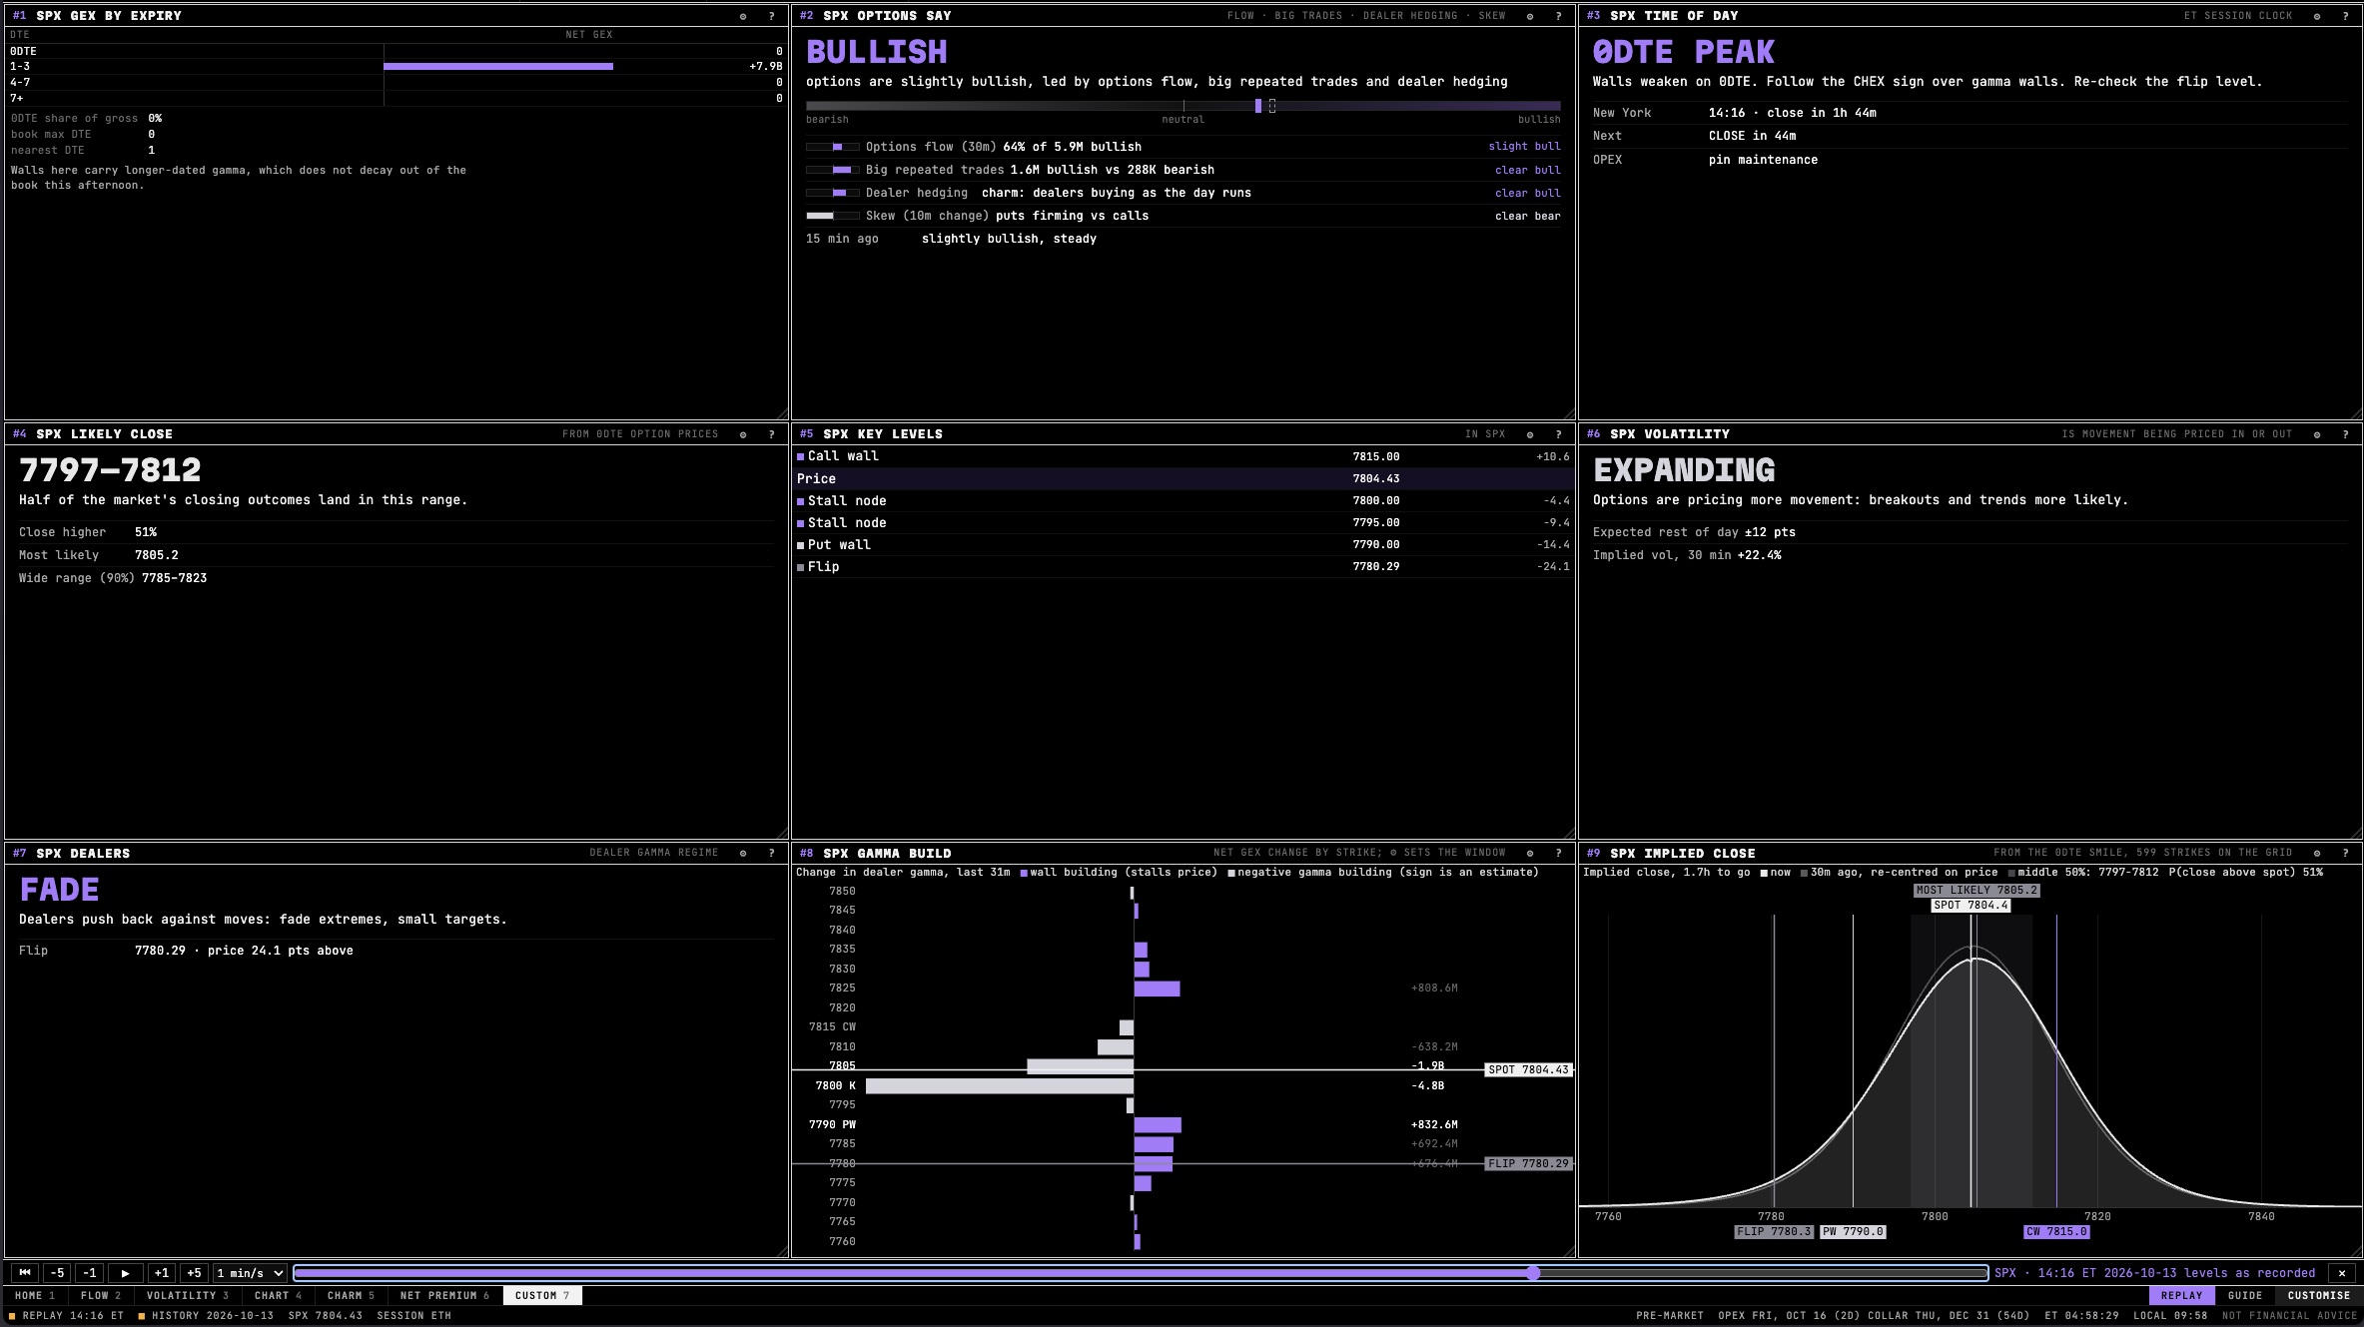Set window via SPX Gamma Build gear
This screenshot has height=1327, width=2364.
[x=1530, y=854]
